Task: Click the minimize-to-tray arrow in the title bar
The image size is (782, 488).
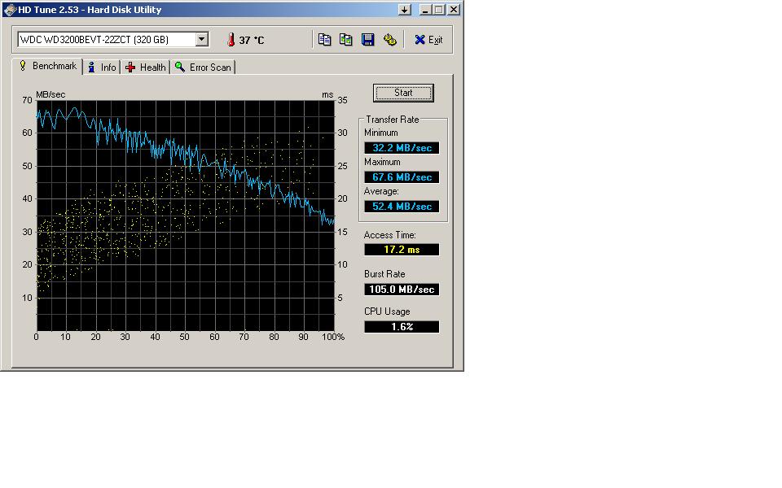Action: pos(405,10)
